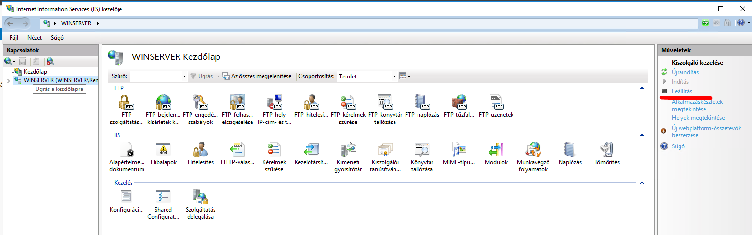Image resolution: width=752 pixels, height=235 pixels.
Task: Open the Csoportosítás Terület dropdown
Action: [x=394, y=76]
